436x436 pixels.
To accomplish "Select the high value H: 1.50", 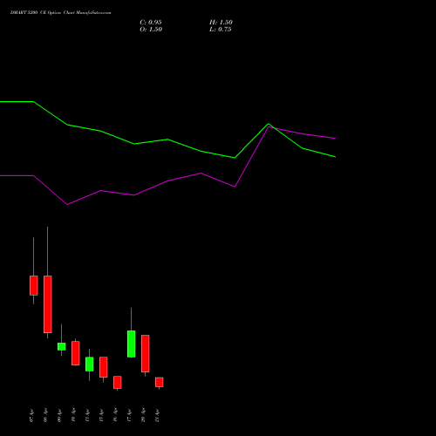I will 221,23.
